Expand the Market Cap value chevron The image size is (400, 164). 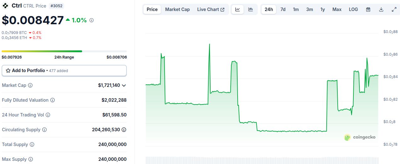coord(124,85)
